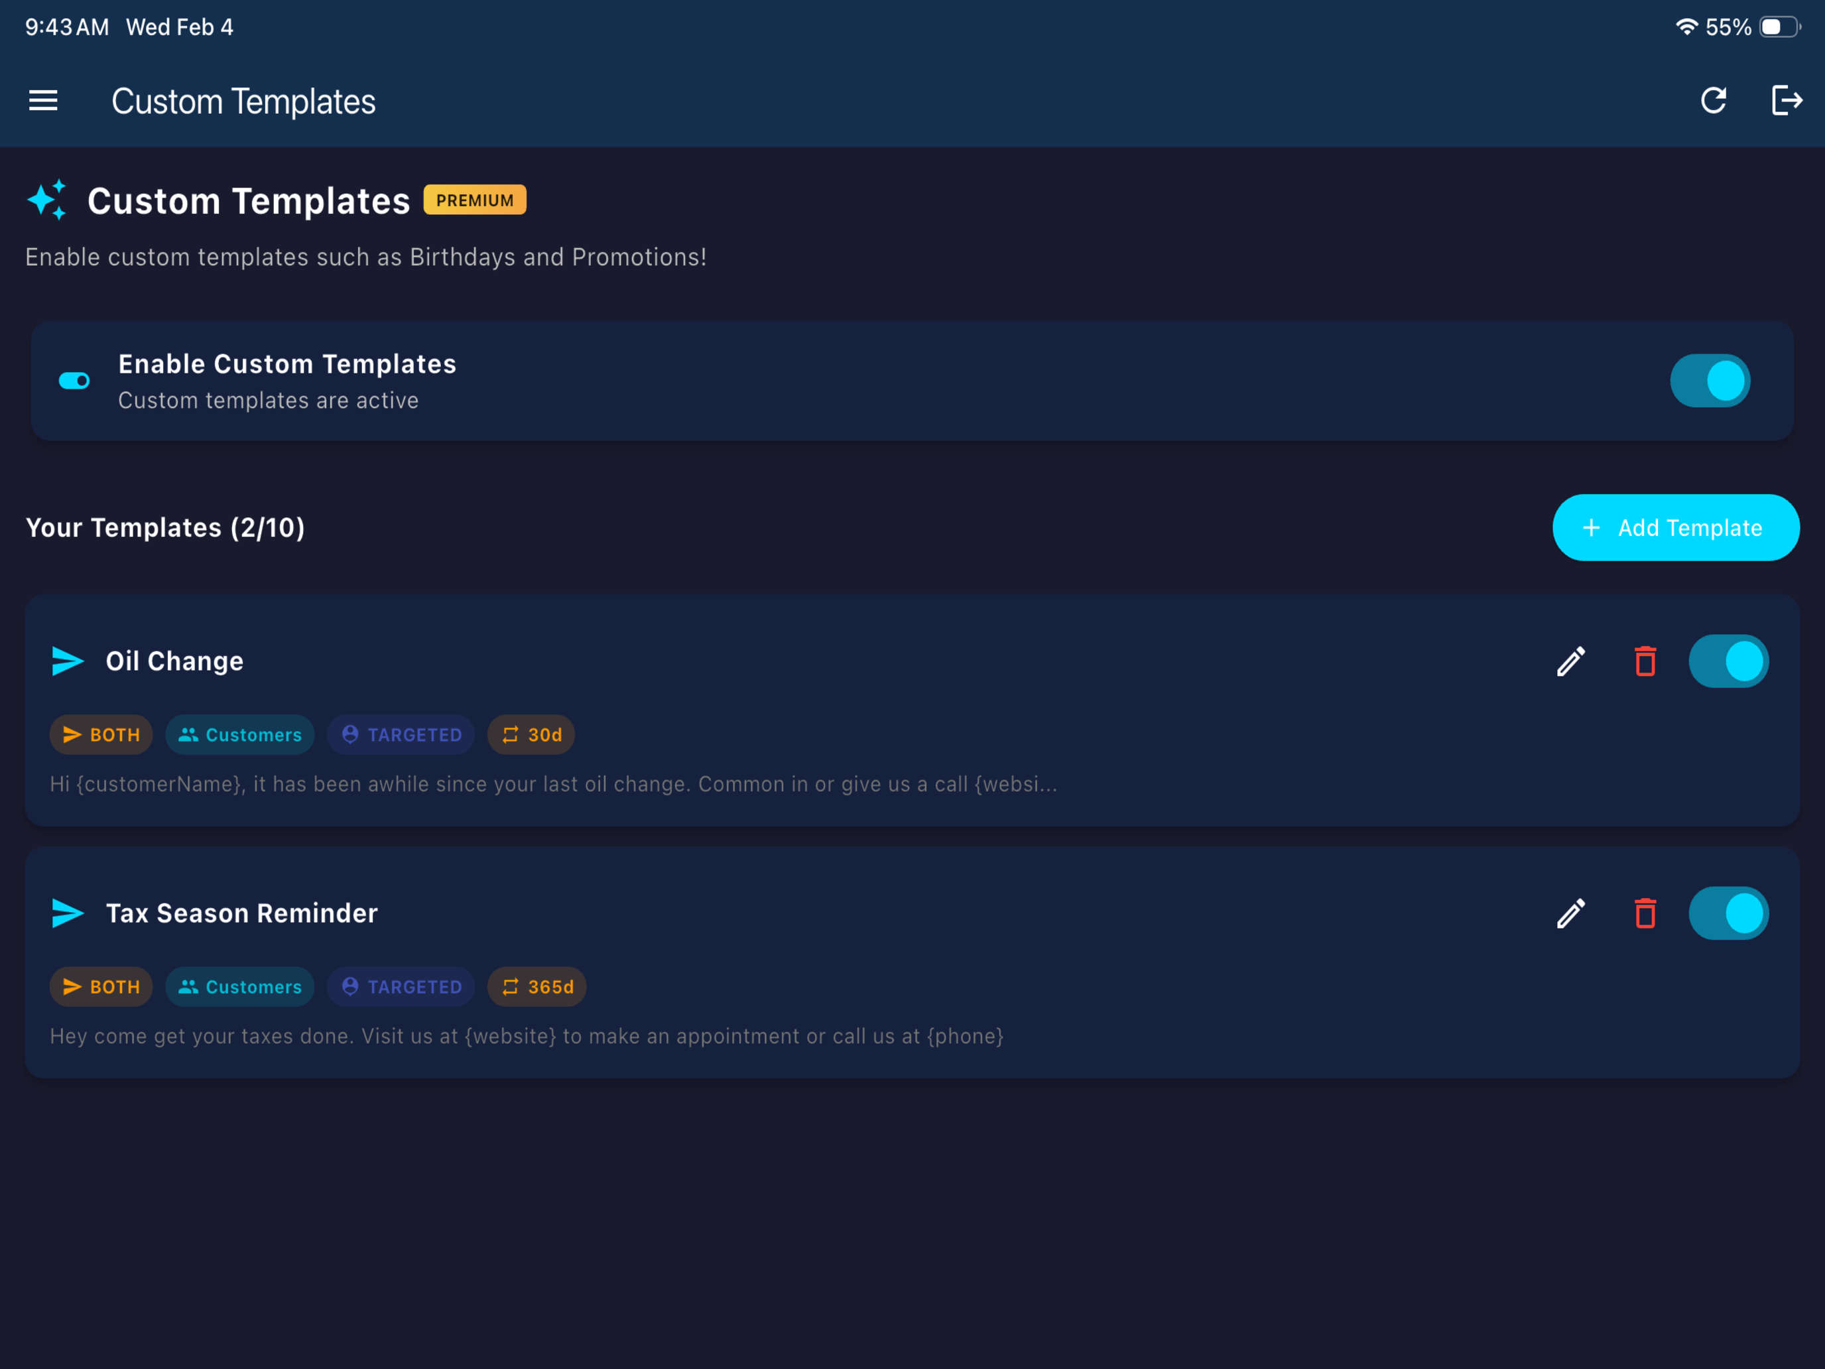This screenshot has height=1369, width=1825.
Task: Click the Customers chip on Oil Change
Action: pos(239,734)
